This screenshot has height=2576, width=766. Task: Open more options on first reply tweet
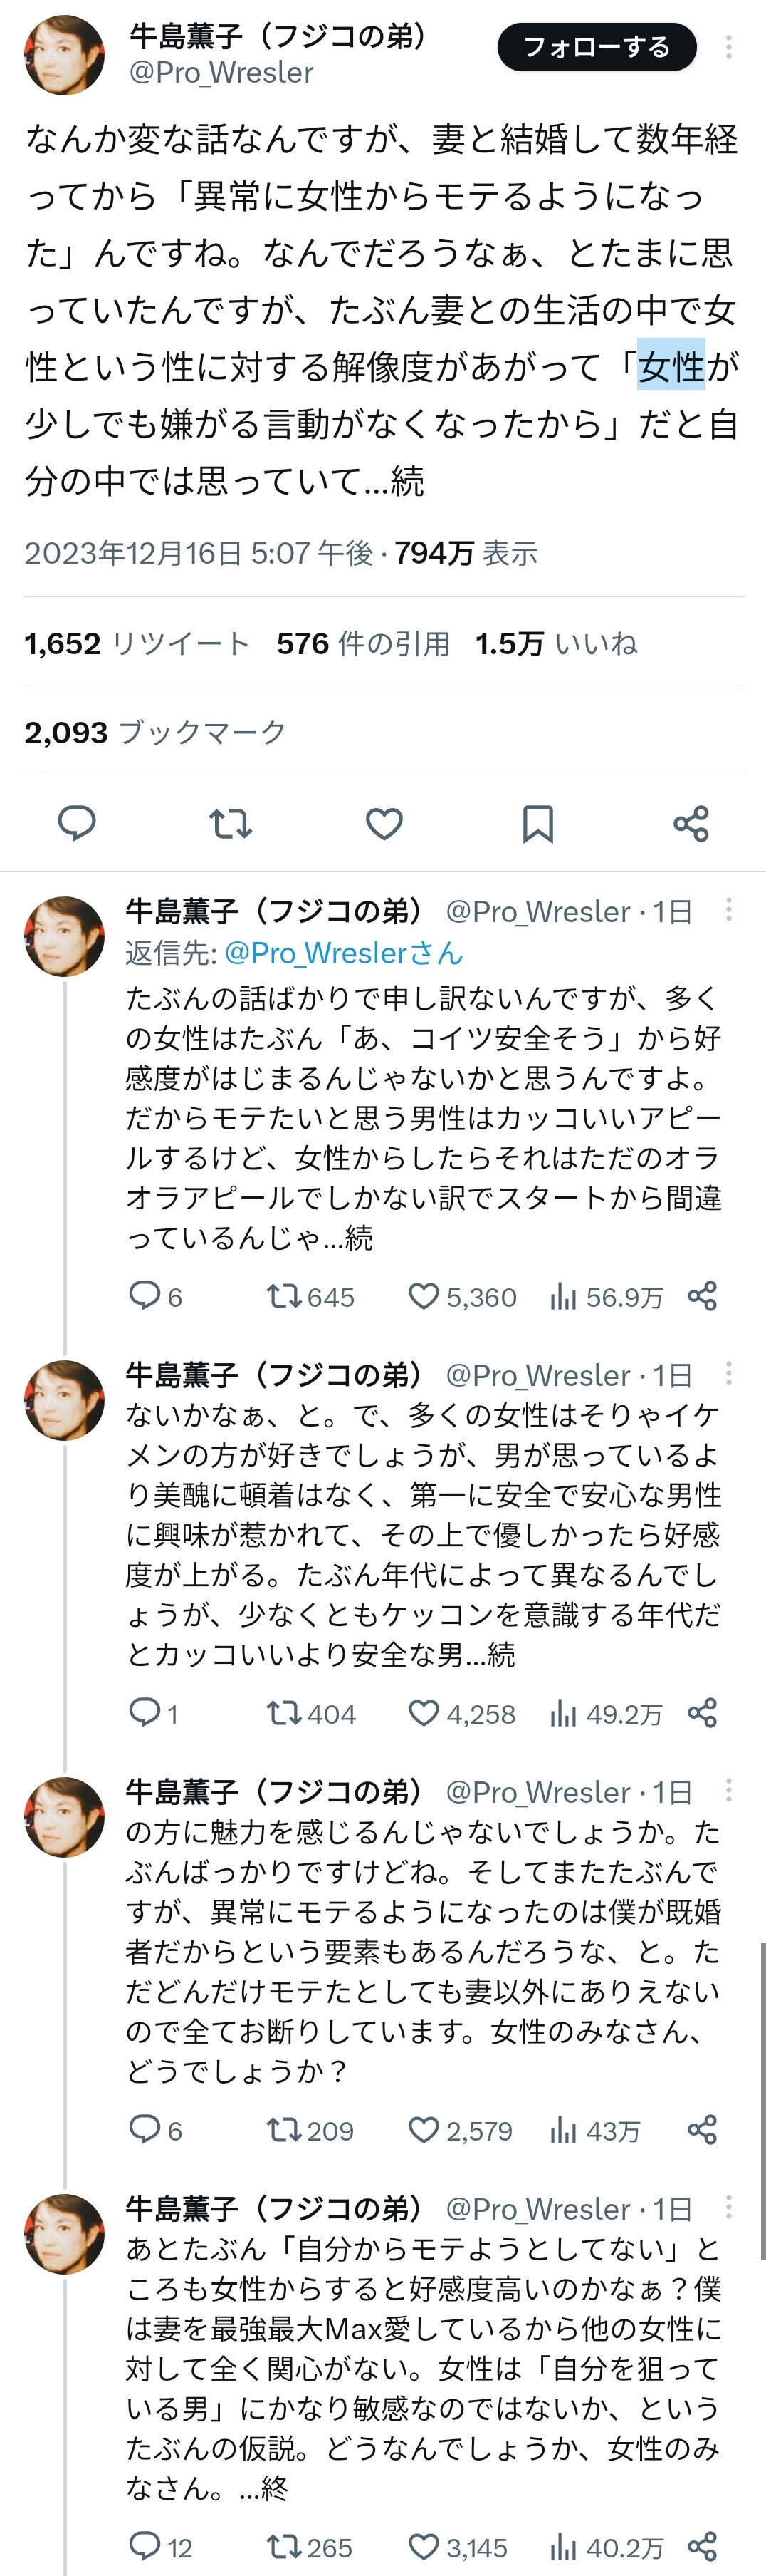coord(729,909)
